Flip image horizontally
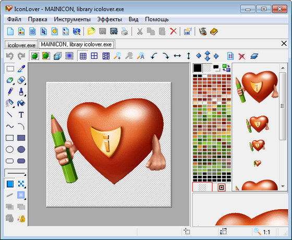292x240 pixels. 177,56
